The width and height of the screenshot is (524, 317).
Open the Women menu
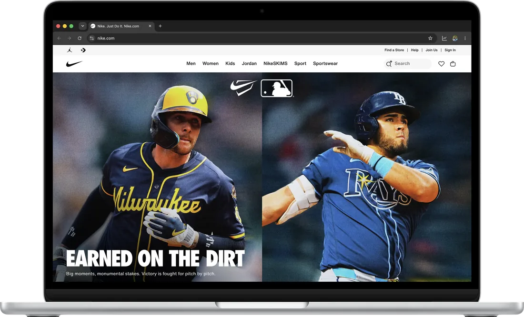[211, 63]
